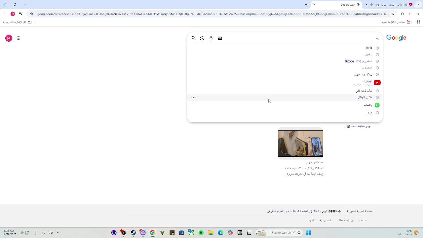Image resolution: width=423 pixels, height=238 pixels.
Task: Open Chrome from the taskbar
Action: coord(152,233)
